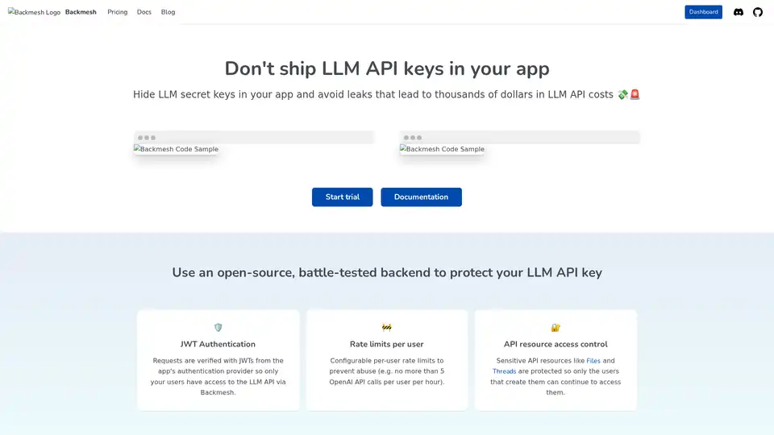Screen dimensions: 774x435
Task: Open the Discord icon link
Action: (738, 12)
